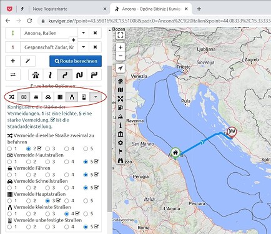Click the sidebar vertical scrollbar
This screenshot has height=234, width=271.
pyautogui.click(x=109, y=139)
